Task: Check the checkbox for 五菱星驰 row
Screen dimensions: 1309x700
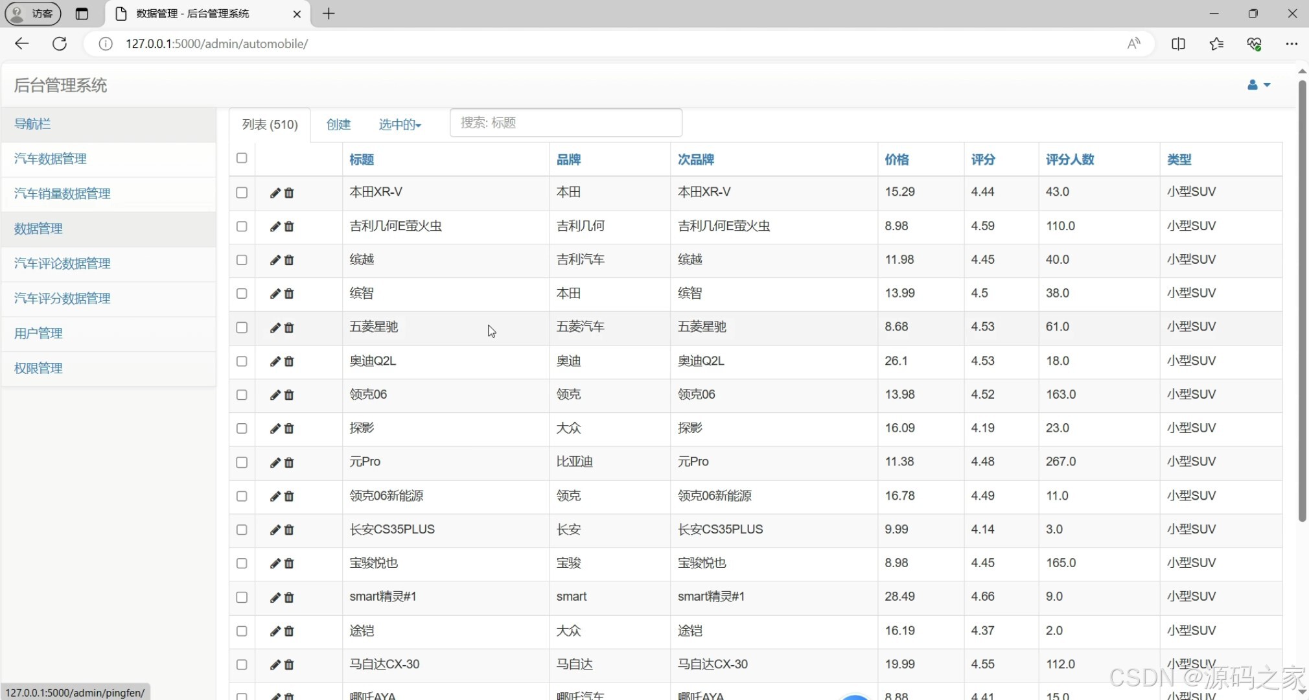Action: [242, 327]
